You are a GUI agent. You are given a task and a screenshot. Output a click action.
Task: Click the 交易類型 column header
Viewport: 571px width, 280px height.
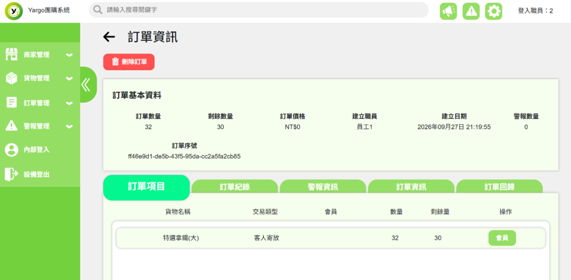[x=265, y=211]
